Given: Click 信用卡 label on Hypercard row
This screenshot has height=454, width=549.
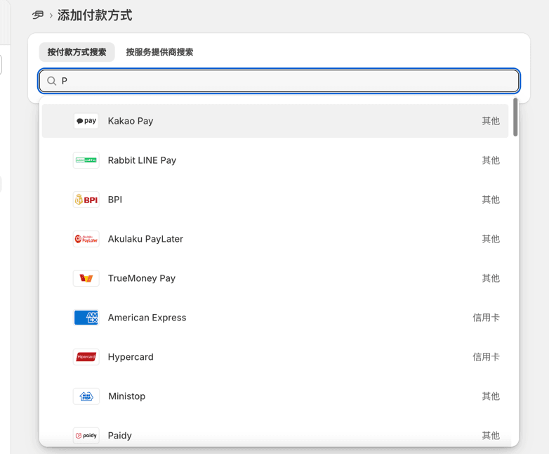Looking at the screenshot, I should (x=486, y=357).
